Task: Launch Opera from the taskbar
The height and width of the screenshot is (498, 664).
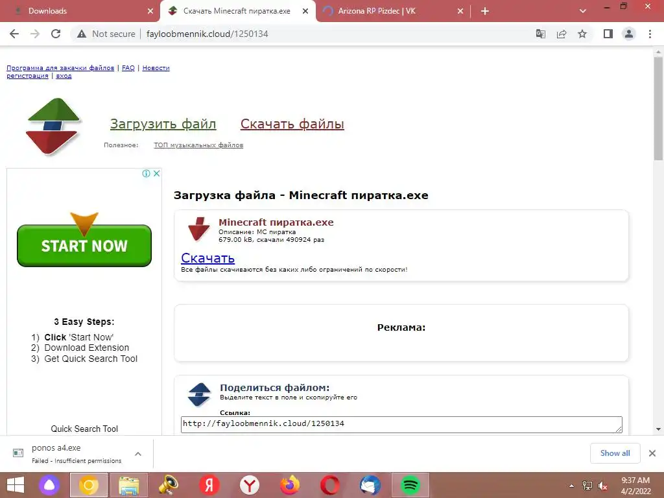Action: [x=330, y=485]
